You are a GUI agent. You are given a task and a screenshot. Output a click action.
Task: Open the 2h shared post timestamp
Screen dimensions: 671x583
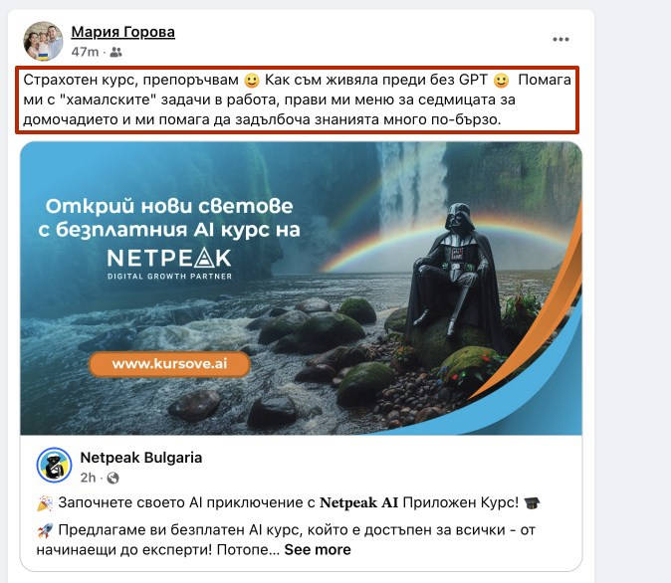88,478
